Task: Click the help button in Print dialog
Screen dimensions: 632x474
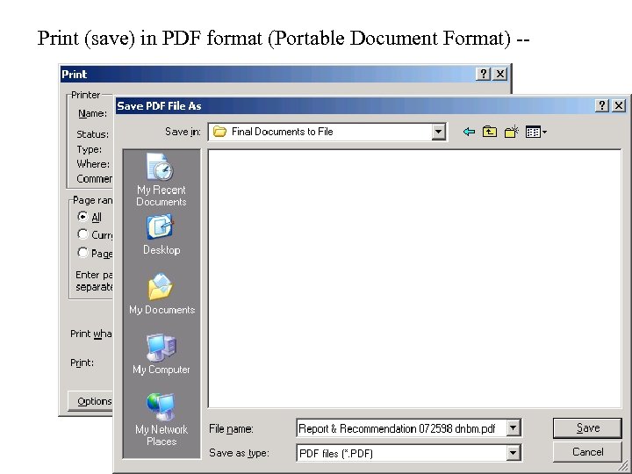Action: pos(484,74)
